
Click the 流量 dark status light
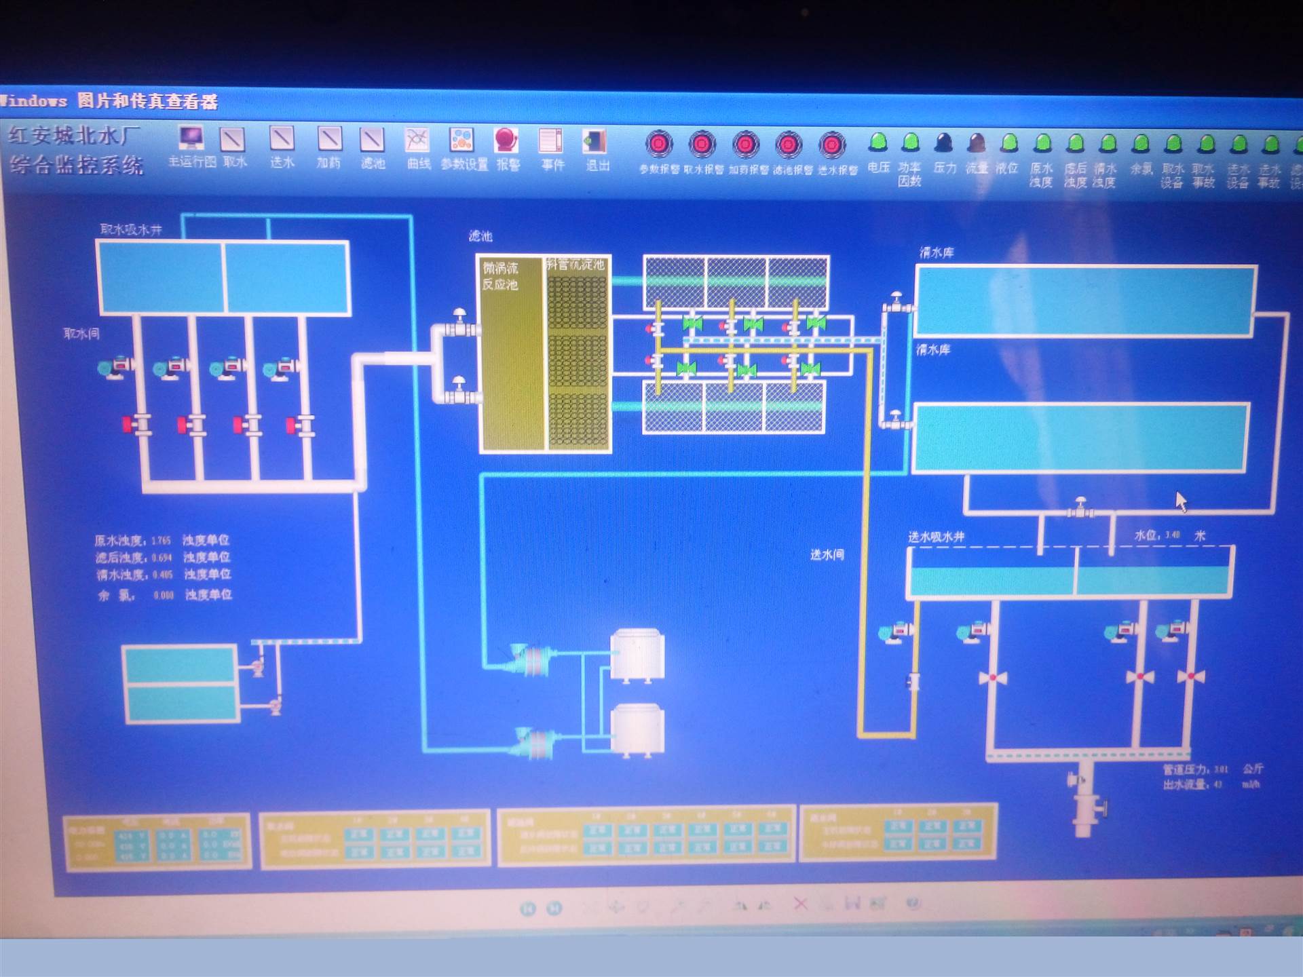point(977,142)
